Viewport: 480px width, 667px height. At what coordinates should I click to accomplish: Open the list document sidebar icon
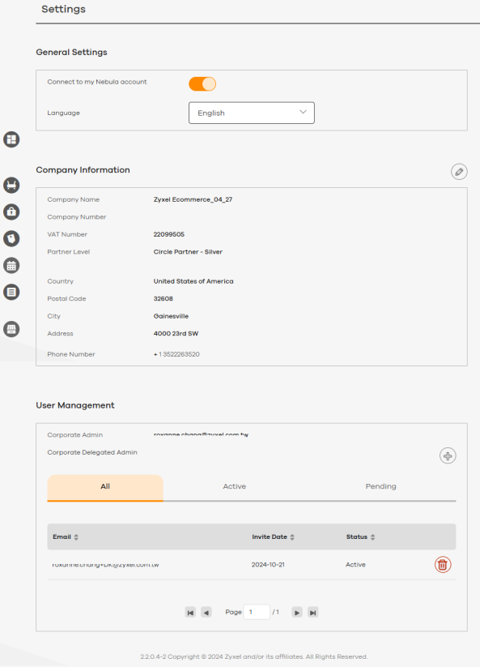11,292
